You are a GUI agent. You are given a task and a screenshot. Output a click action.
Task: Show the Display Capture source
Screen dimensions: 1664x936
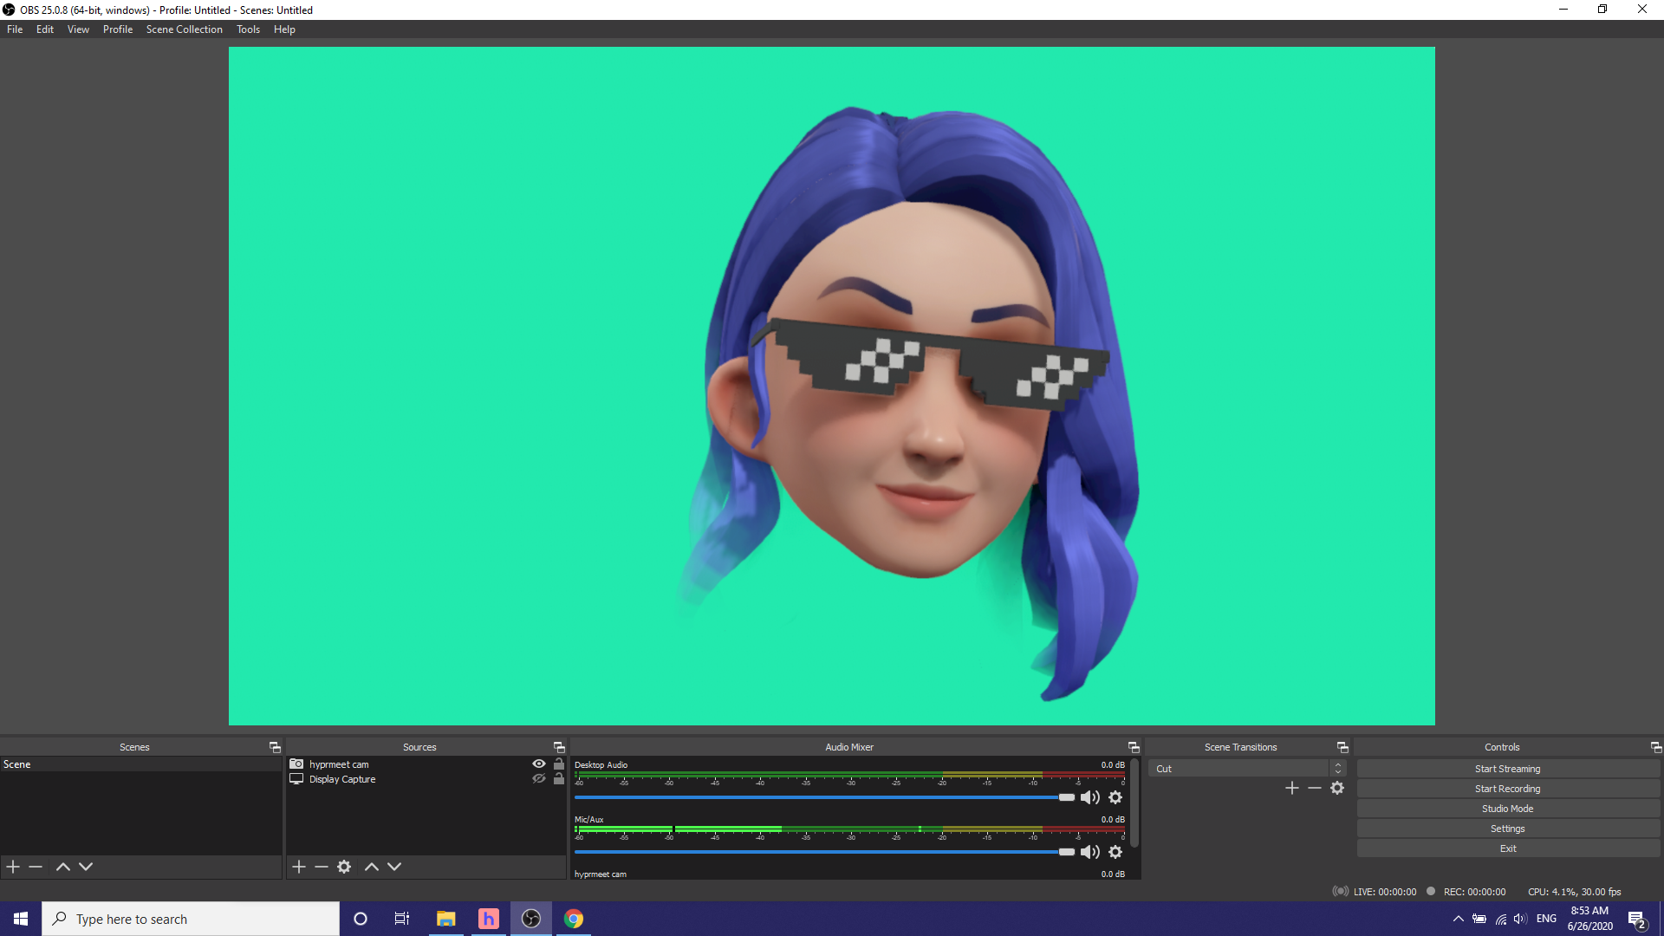tap(539, 779)
